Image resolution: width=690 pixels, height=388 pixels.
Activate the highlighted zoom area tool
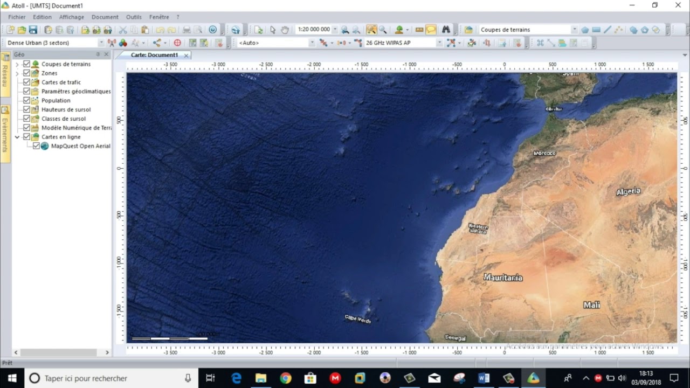pyautogui.click(x=371, y=30)
